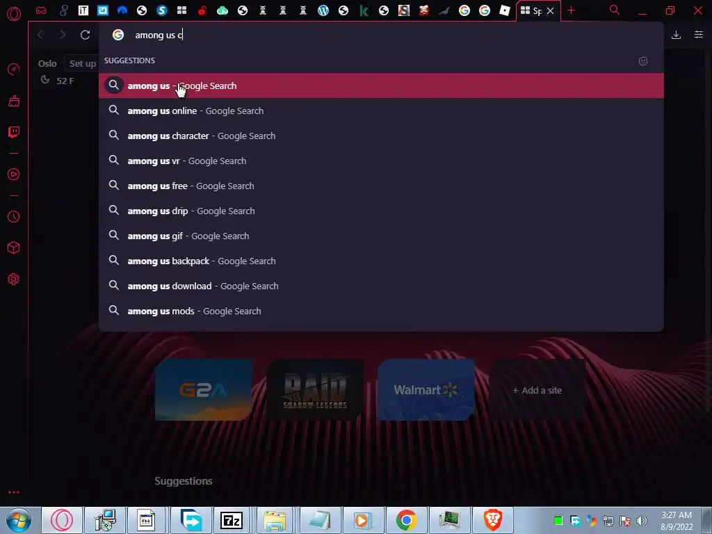Switch to the green cloud icon tab
The height and width of the screenshot is (534, 712).
coord(222,10)
